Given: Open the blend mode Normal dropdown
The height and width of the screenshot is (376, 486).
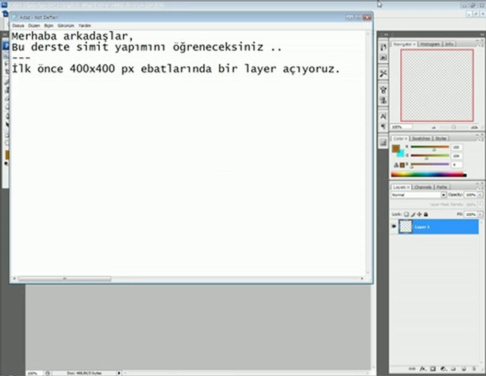Looking at the screenshot, I should (x=419, y=195).
